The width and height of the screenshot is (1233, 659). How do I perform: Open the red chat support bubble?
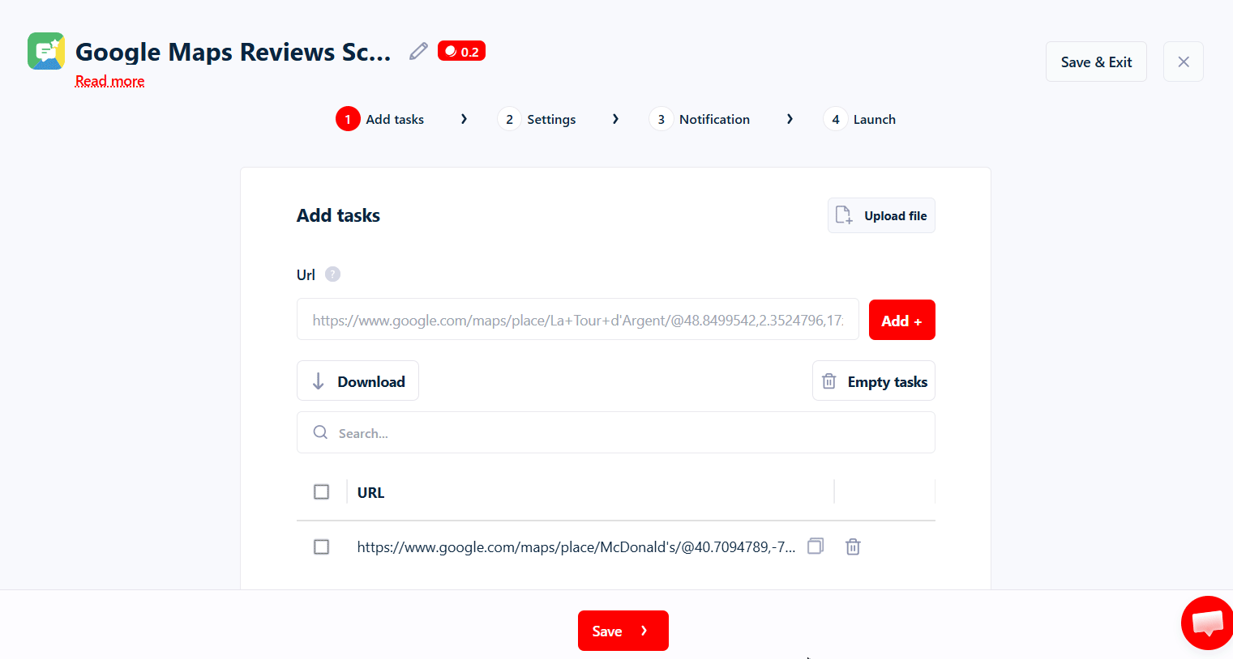(1207, 623)
